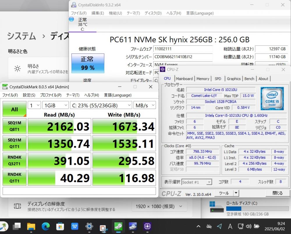Image resolution: width=291 pixels, height=234 pixels.
Task: Switch to the Bench tab in CPU-Z
Action: pyautogui.click(x=249, y=79)
